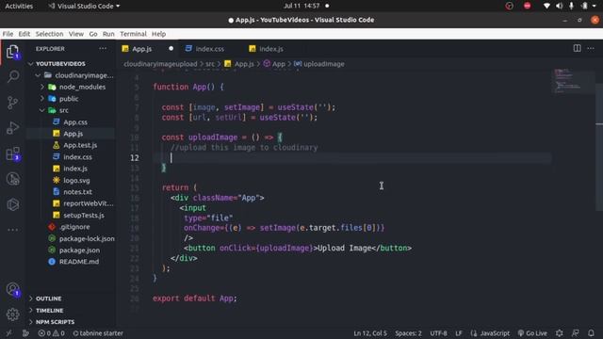The width and height of the screenshot is (603, 339).
Task: Click the remote window indicator icon
Action: coord(8,333)
